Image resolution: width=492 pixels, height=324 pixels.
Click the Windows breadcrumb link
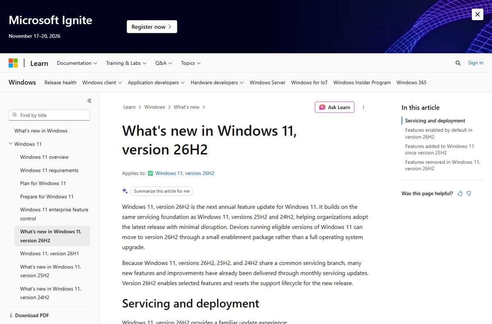155,107
